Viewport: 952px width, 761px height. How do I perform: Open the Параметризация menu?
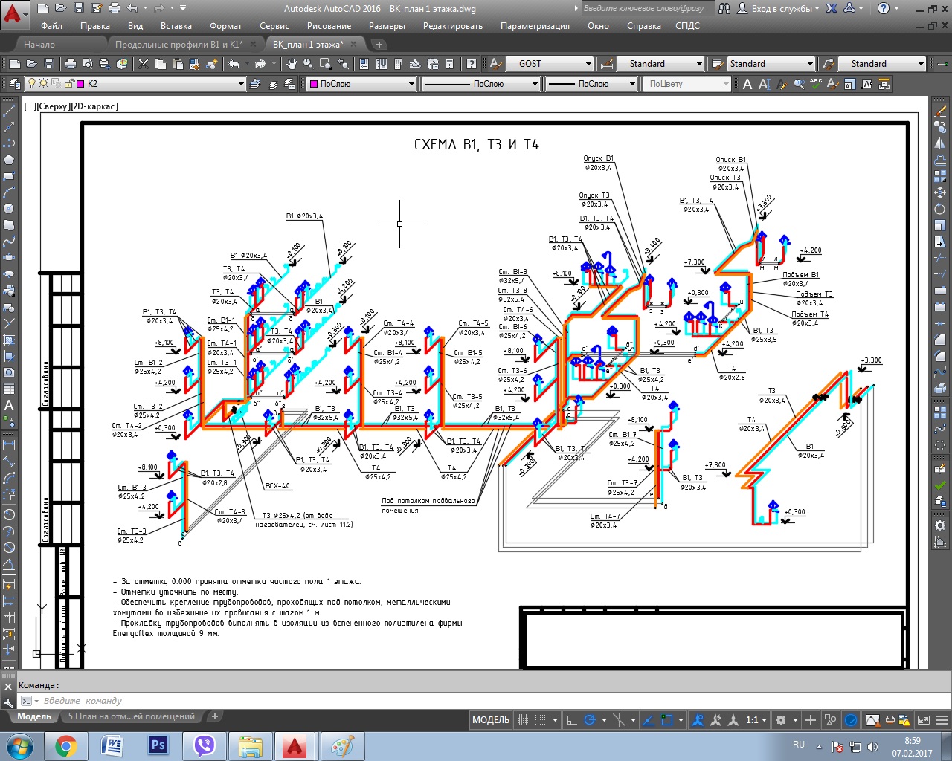pos(535,26)
